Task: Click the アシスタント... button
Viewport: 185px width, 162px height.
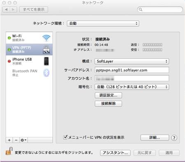Action: coord(115,153)
